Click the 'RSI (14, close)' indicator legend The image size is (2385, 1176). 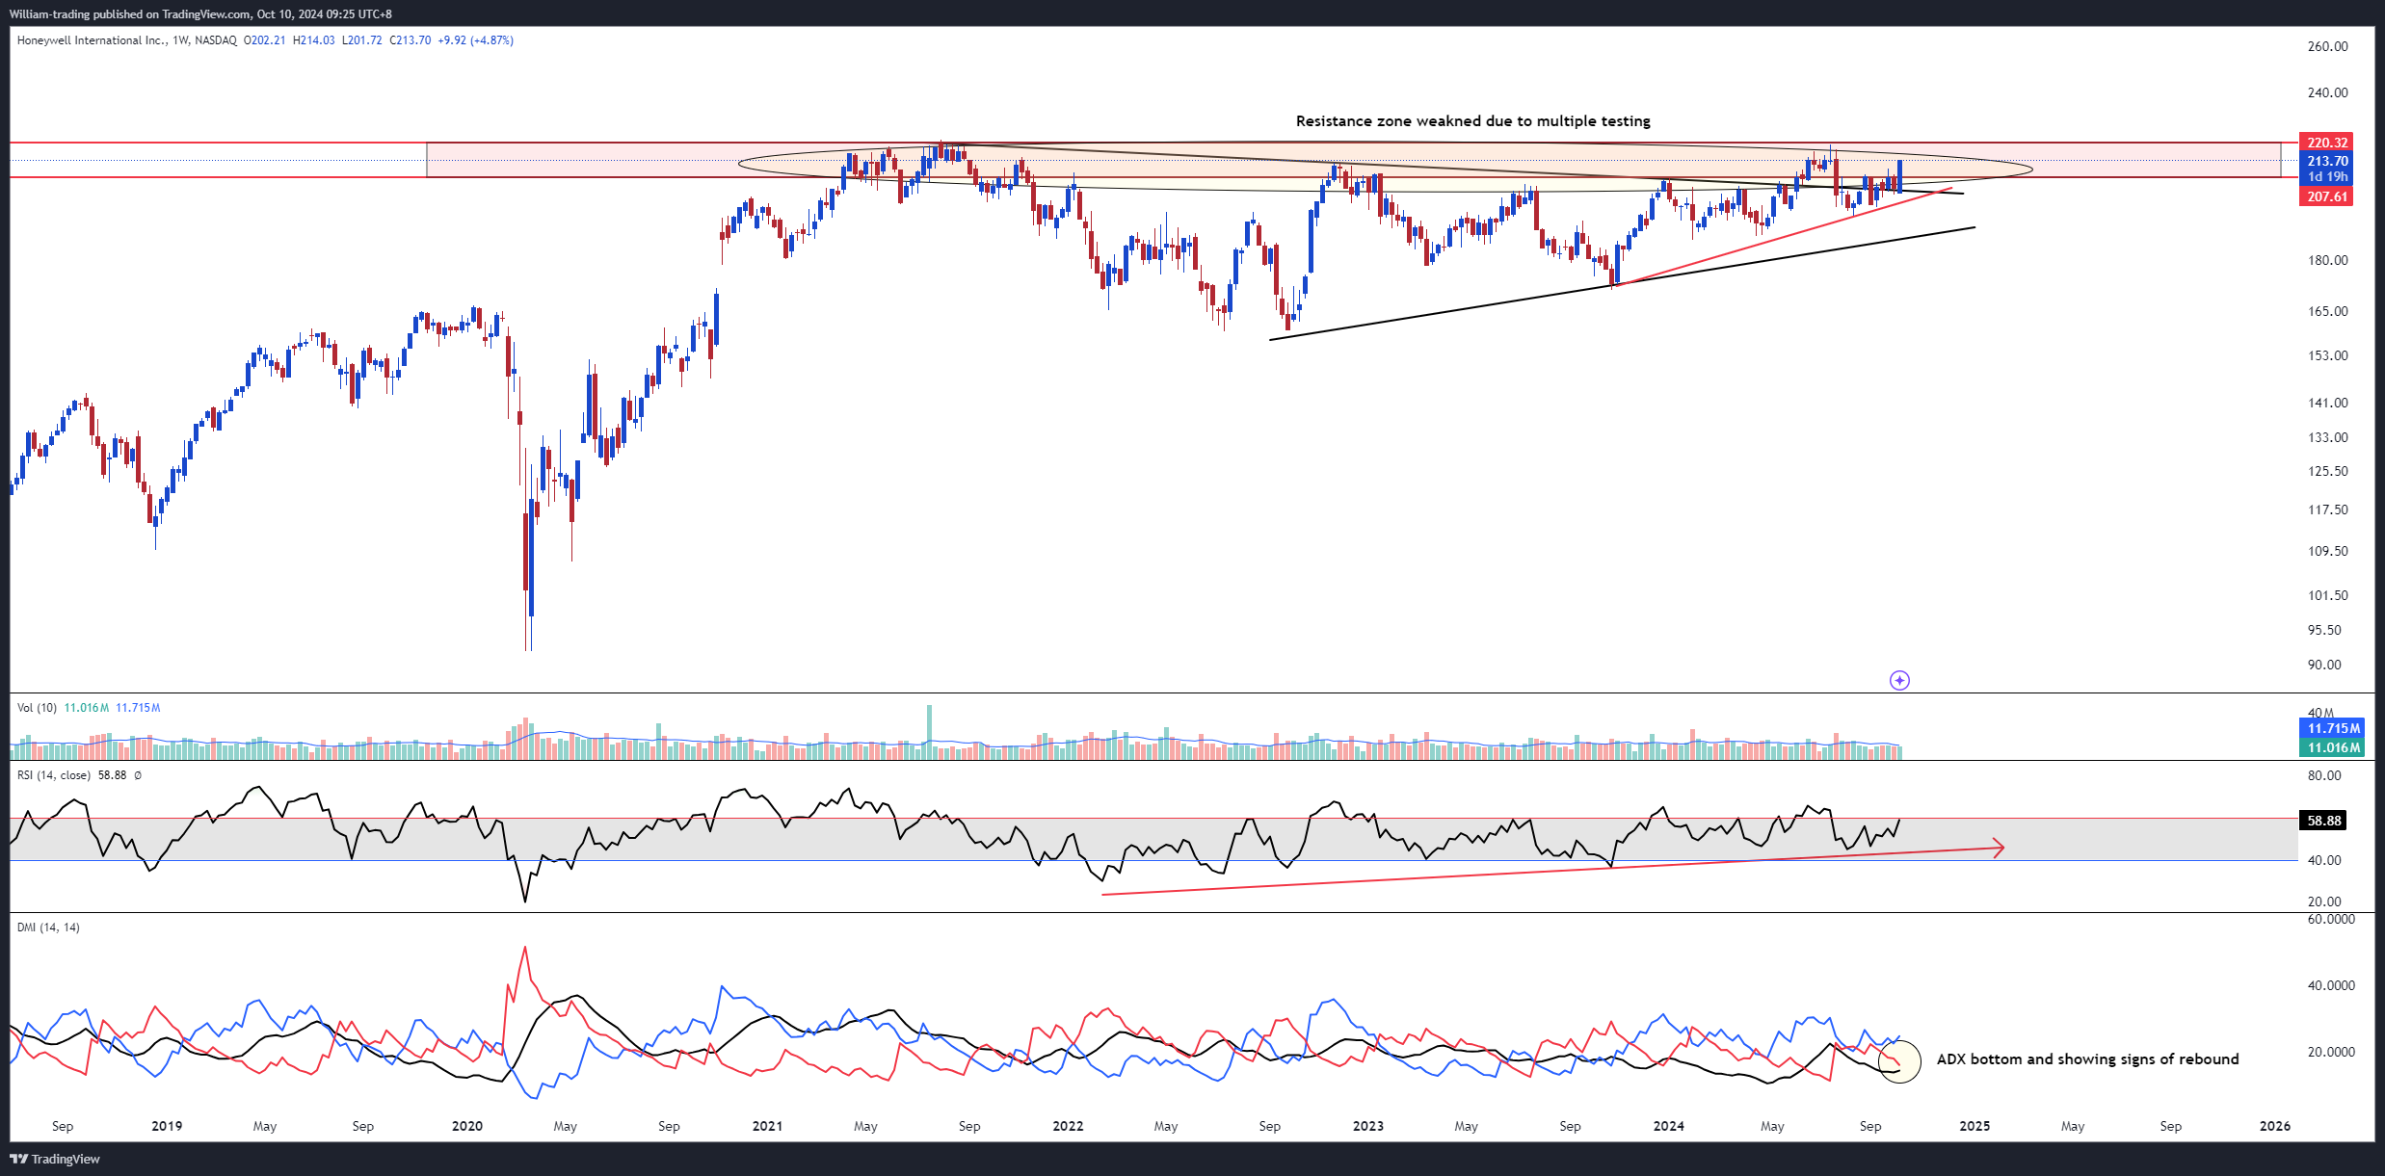54,775
